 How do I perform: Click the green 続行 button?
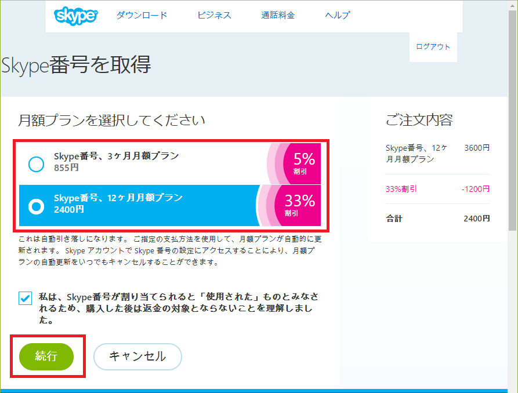[x=46, y=356]
